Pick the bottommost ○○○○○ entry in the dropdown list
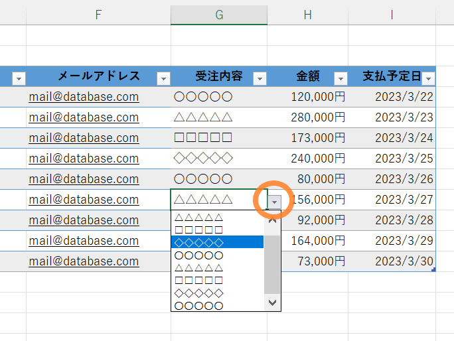 coord(218,305)
